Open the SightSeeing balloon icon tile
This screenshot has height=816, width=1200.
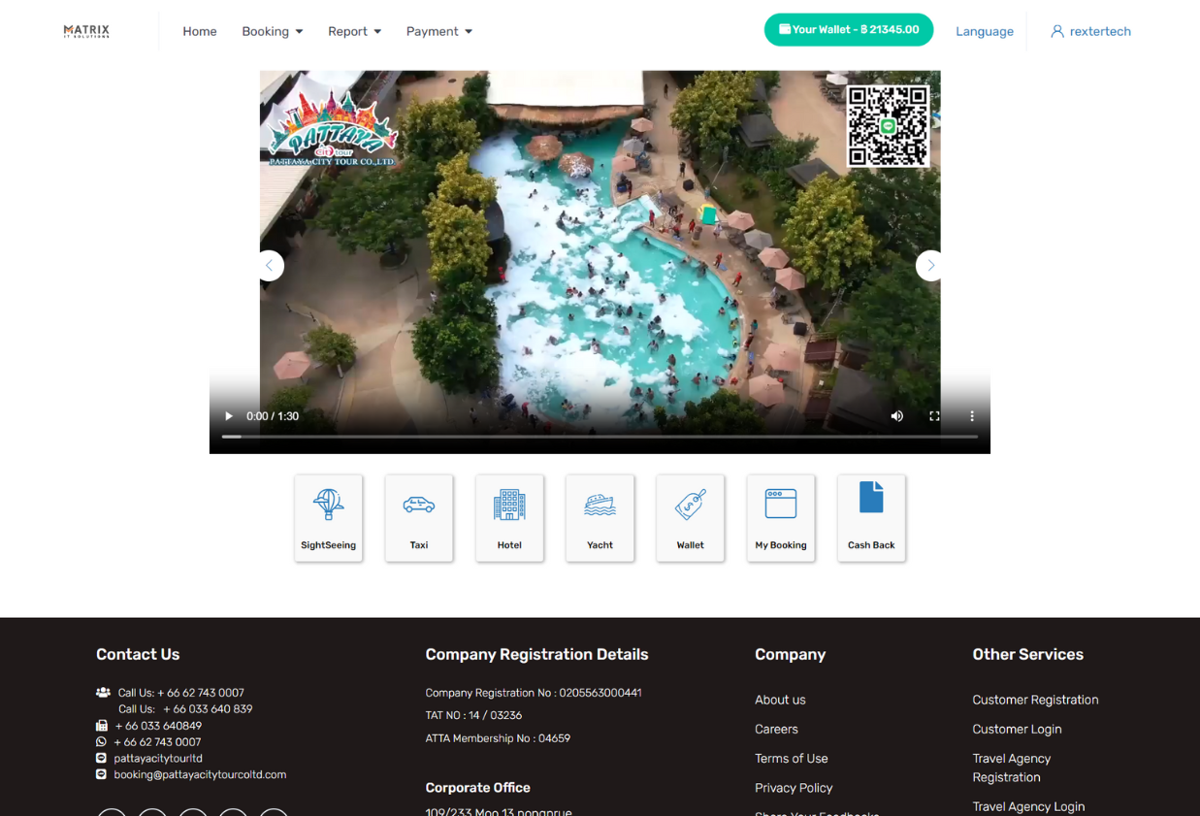pos(328,517)
